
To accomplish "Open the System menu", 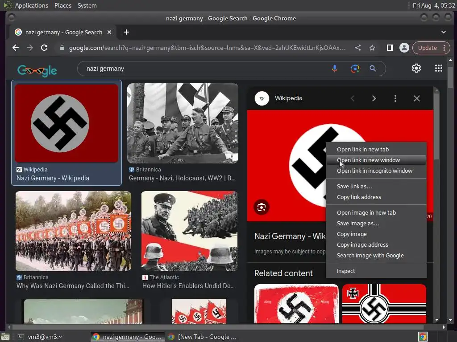I will pyautogui.click(x=87, y=5).
